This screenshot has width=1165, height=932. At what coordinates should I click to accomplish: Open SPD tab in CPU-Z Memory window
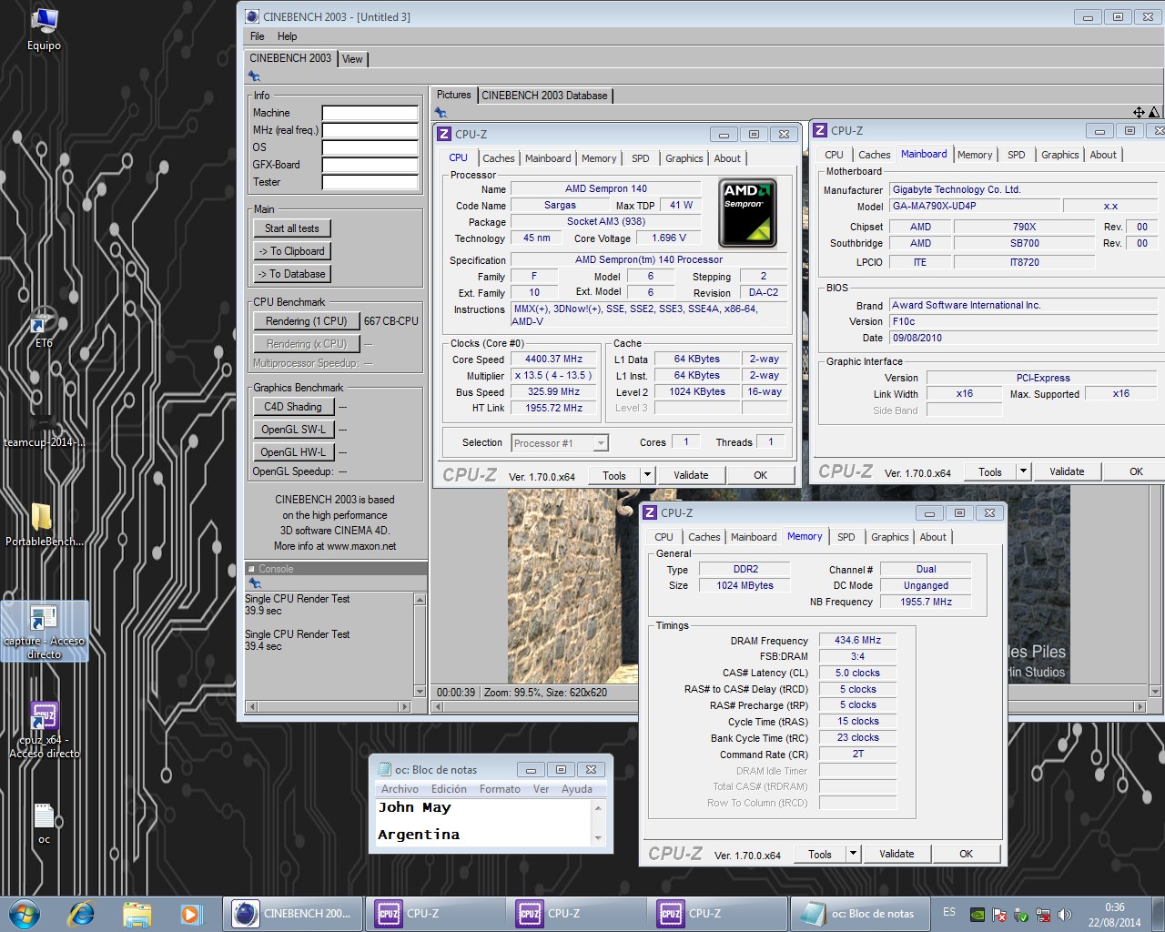846,537
